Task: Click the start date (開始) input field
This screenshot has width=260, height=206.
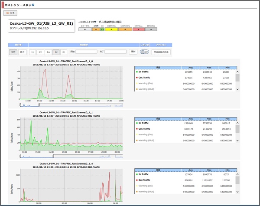Action: pos(86,52)
